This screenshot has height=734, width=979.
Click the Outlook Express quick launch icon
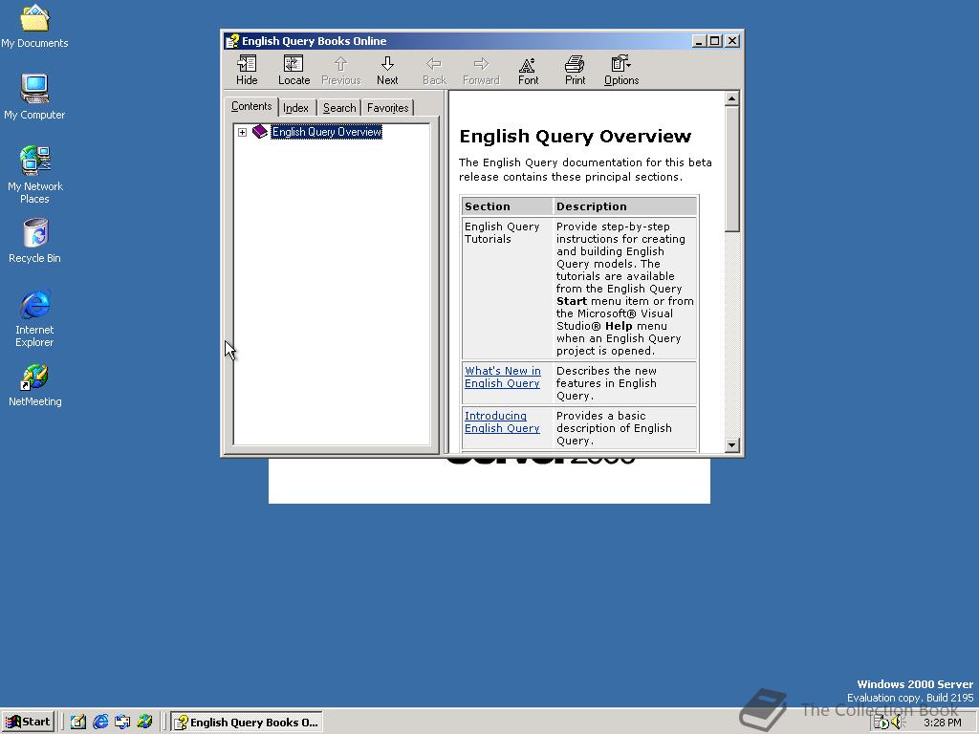tap(122, 722)
